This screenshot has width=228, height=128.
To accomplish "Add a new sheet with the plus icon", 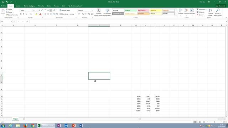I will pos(24,119).
